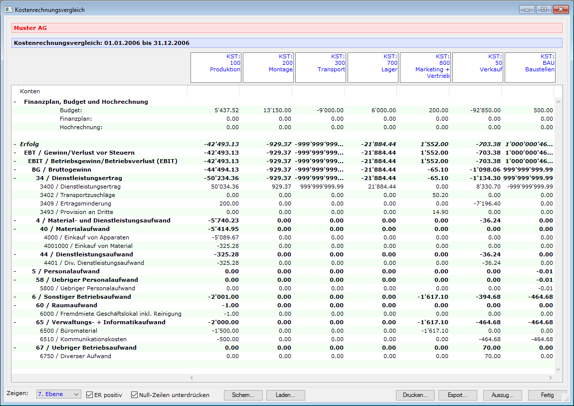Click the vertical scrollbar down arrow
The width and height of the screenshot is (574, 406).
[x=558, y=370]
